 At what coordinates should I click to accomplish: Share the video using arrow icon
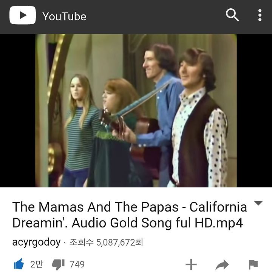(x=222, y=265)
